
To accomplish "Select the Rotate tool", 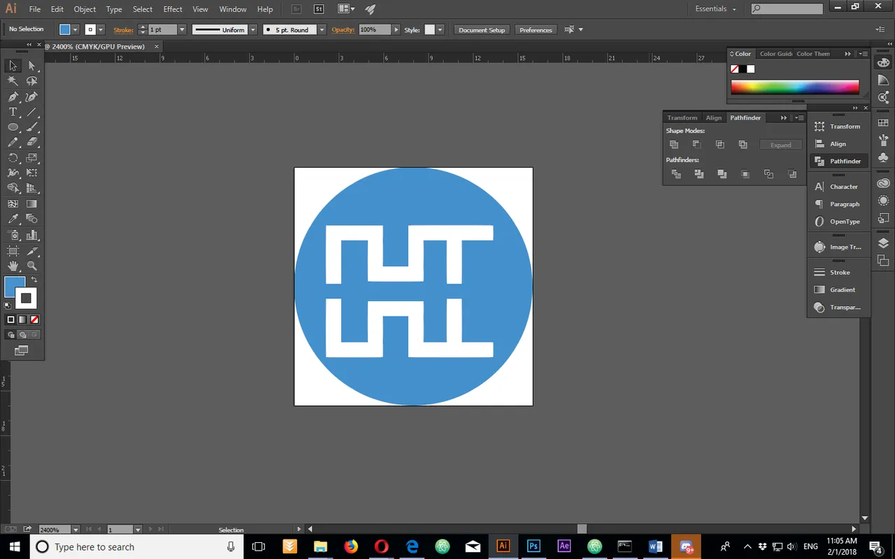I will [x=13, y=157].
